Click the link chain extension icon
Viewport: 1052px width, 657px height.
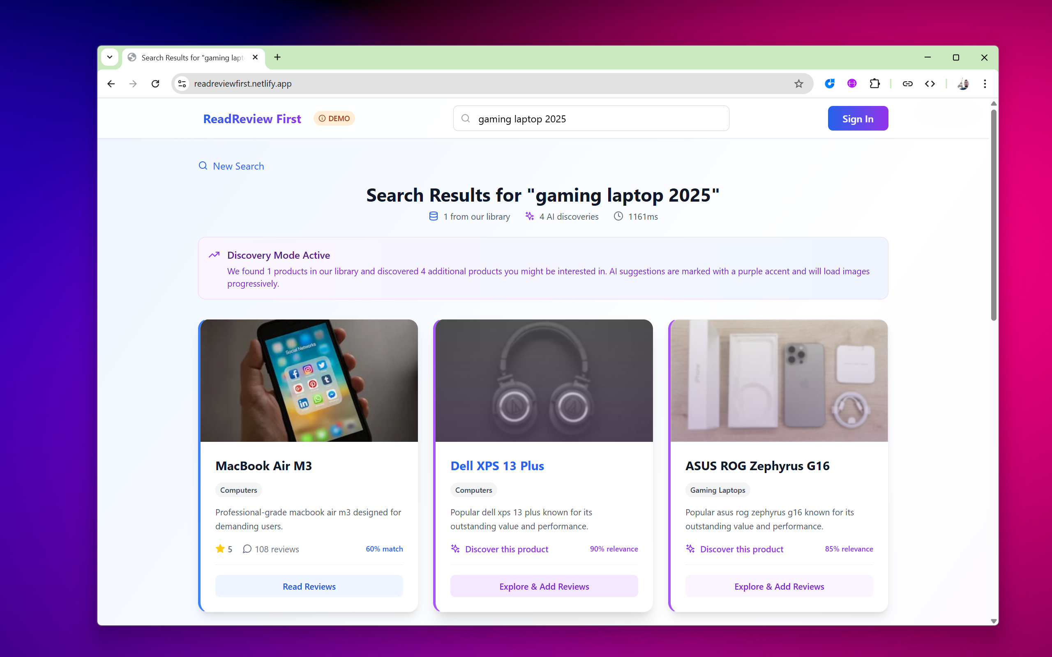pos(907,83)
